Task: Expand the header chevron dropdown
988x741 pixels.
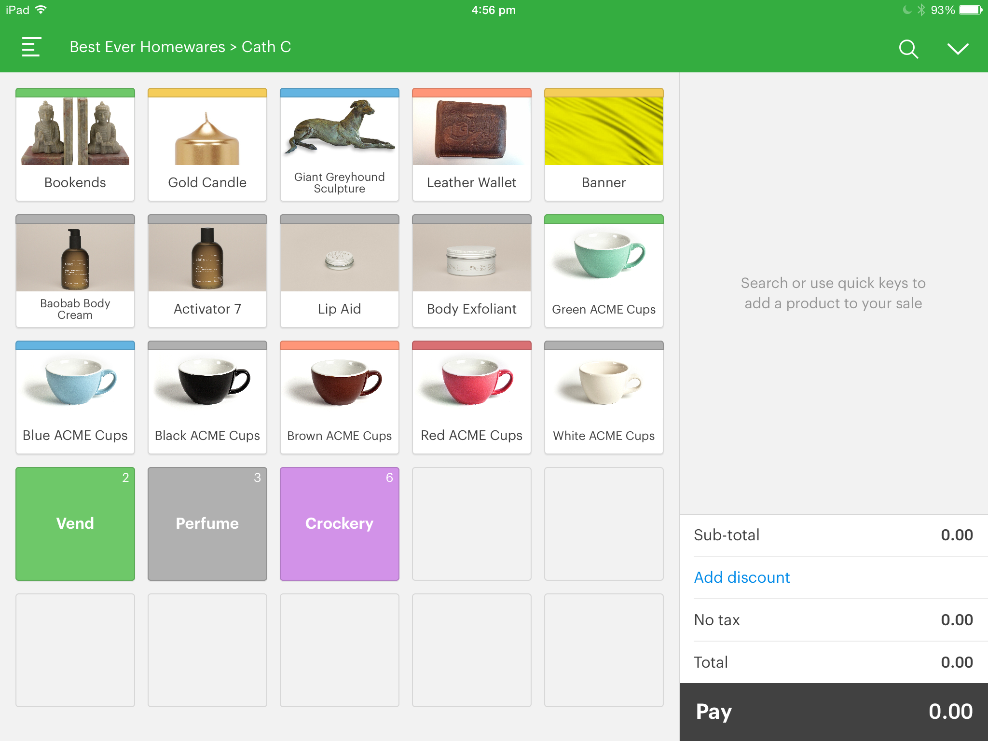Action: (957, 48)
